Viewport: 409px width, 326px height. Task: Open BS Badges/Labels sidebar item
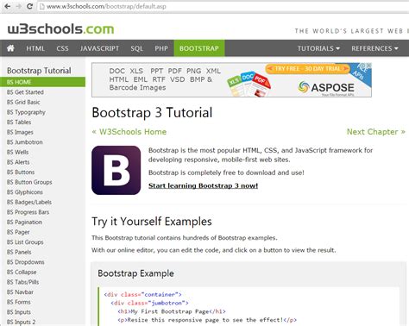tap(29, 202)
